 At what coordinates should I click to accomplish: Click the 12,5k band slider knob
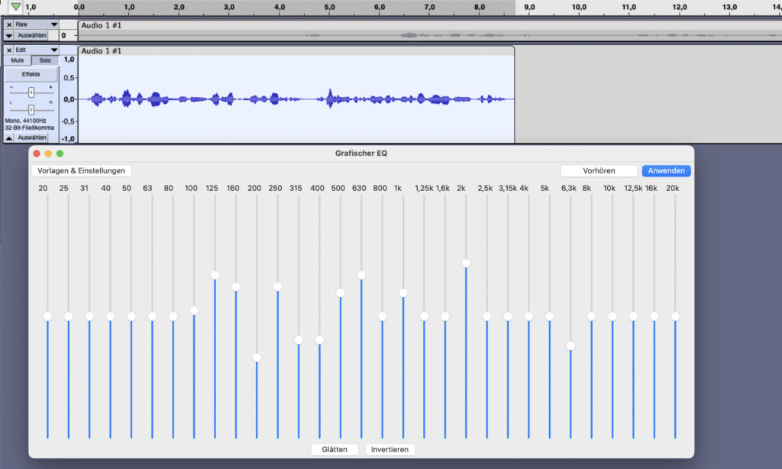point(634,316)
